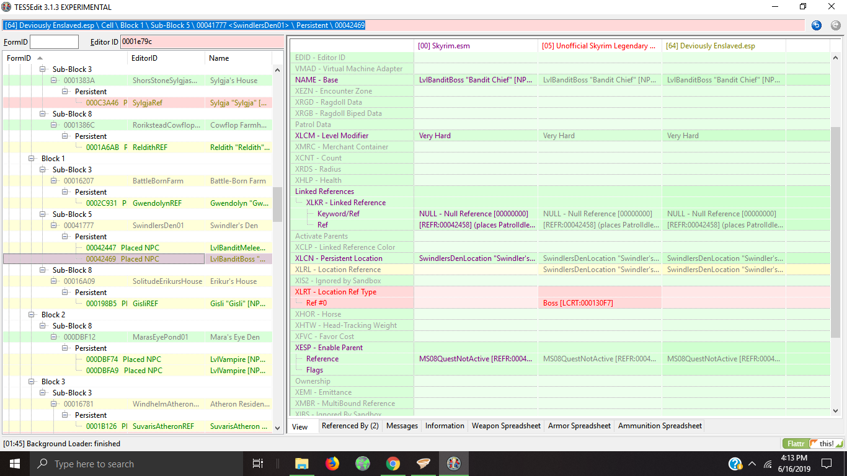Collapse the Sub-Block 5 node
This screenshot has width=847, height=476.
pyautogui.click(x=44, y=214)
